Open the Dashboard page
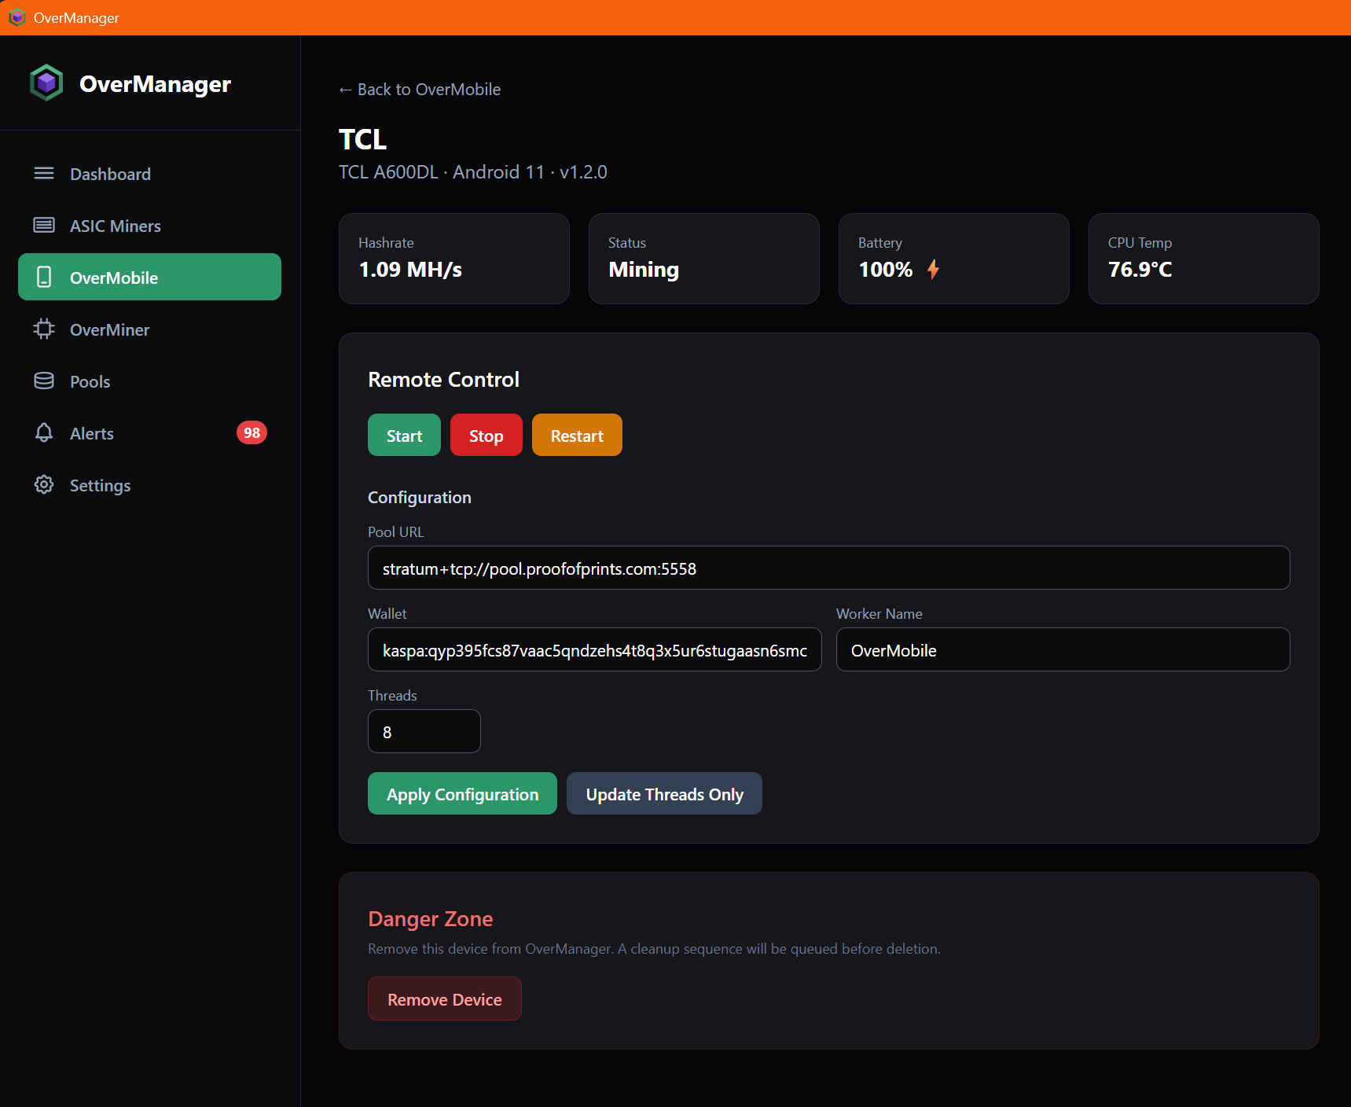 click(149, 173)
